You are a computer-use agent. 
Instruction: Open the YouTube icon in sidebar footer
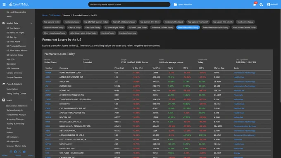pos(24,151)
